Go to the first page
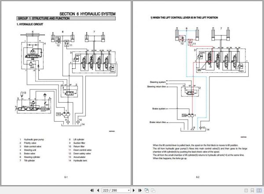The image size is (264, 194). click(92, 190)
